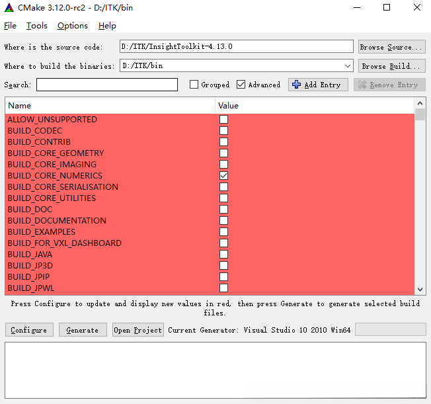The image size is (431, 404).
Task: Enable BUILD_CORE_SERIALISATION checkbox
Action: (223, 187)
